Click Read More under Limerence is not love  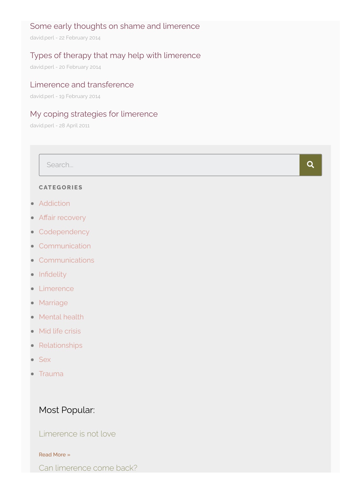click(55, 455)
